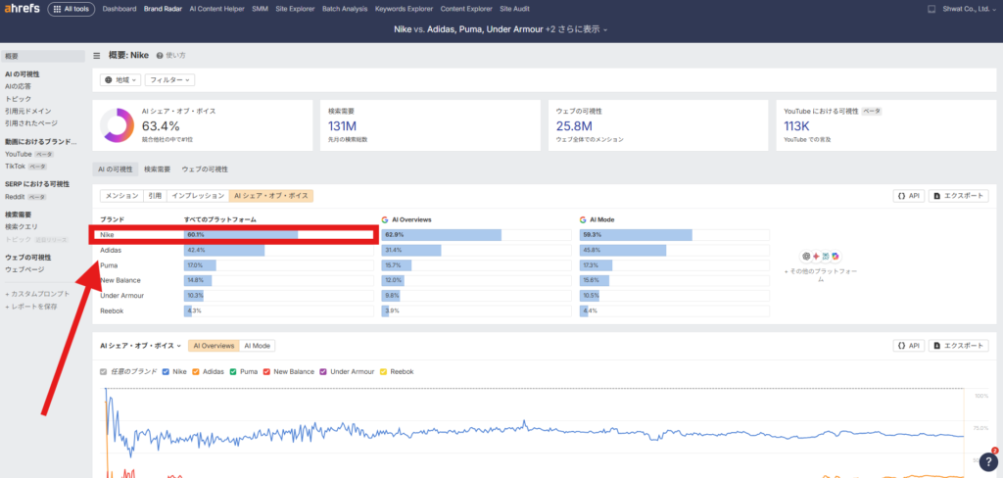Click the エクスポート button above the brand table
The width and height of the screenshot is (1003, 478).
(958, 196)
